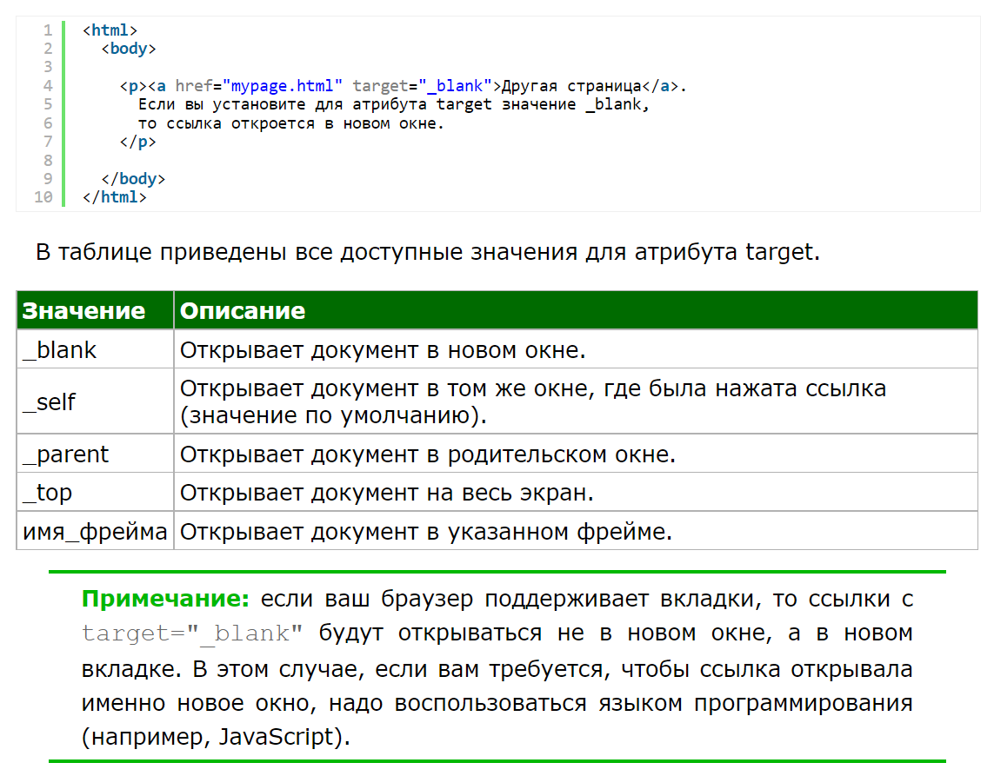Click code line starting "Если вы установите"
This screenshot has width=994, height=776.
coord(394,104)
